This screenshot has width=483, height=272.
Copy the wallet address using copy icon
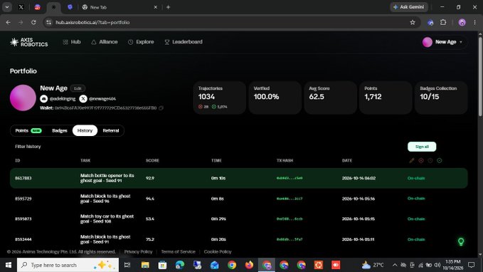coord(161,108)
